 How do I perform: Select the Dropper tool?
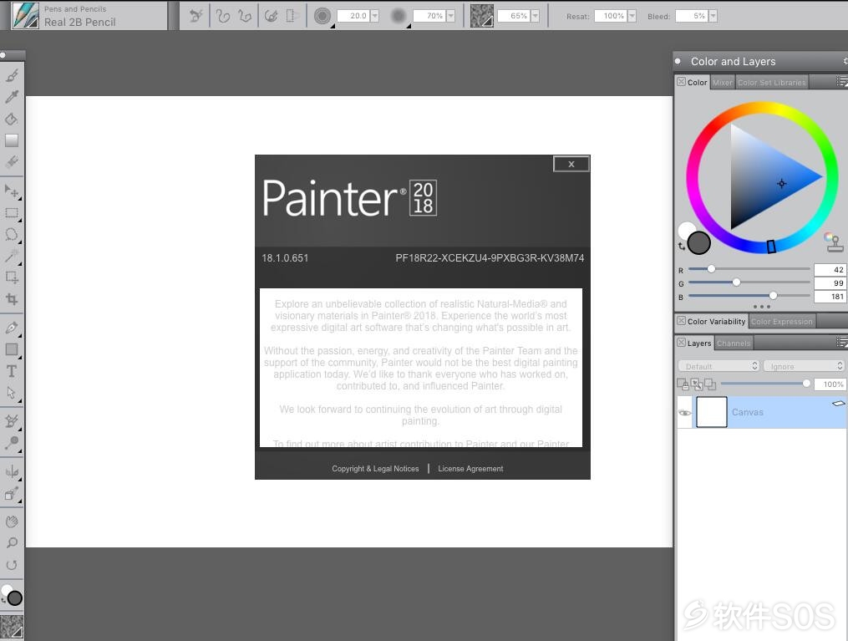click(12, 97)
